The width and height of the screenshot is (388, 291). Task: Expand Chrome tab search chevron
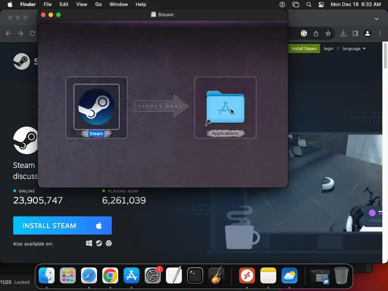[x=377, y=19]
